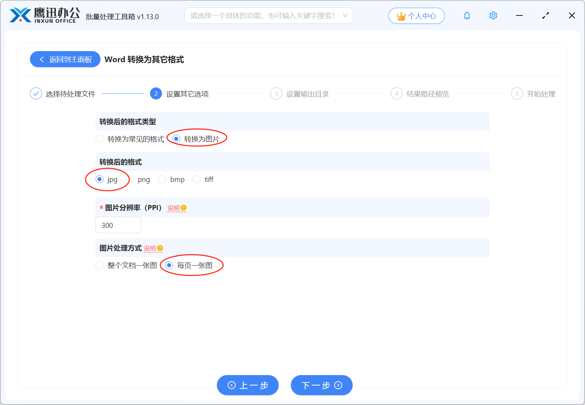Select the tiff format option
This screenshot has height=405, width=585.
[197, 179]
